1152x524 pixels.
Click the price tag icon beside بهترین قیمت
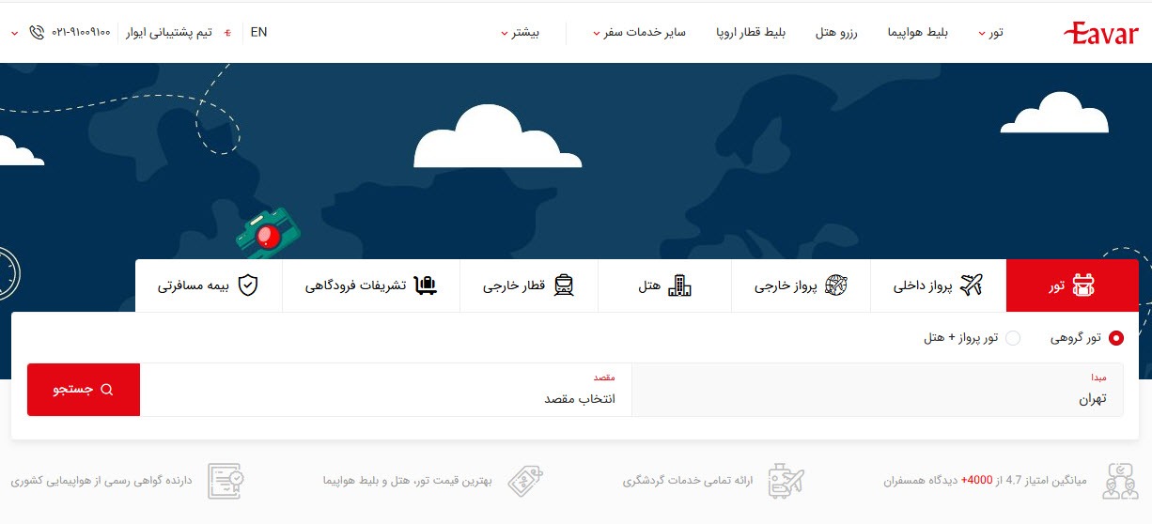pos(524,480)
